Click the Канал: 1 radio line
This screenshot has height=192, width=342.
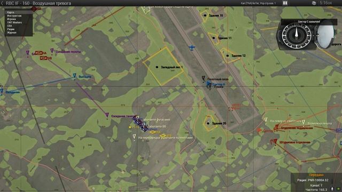point(316,185)
